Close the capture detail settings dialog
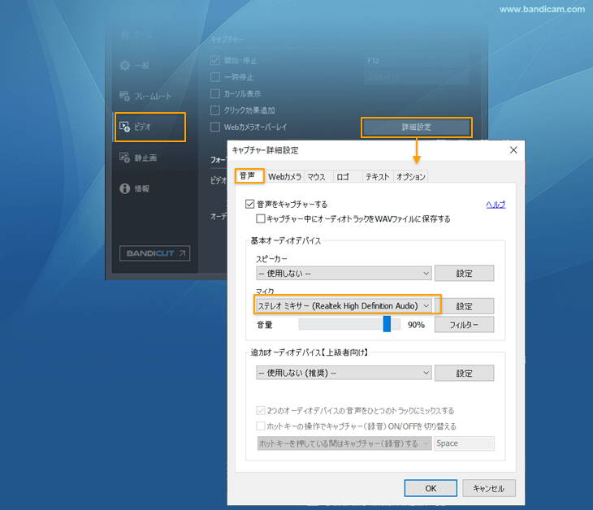This screenshot has height=510, width=593. pyautogui.click(x=513, y=150)
